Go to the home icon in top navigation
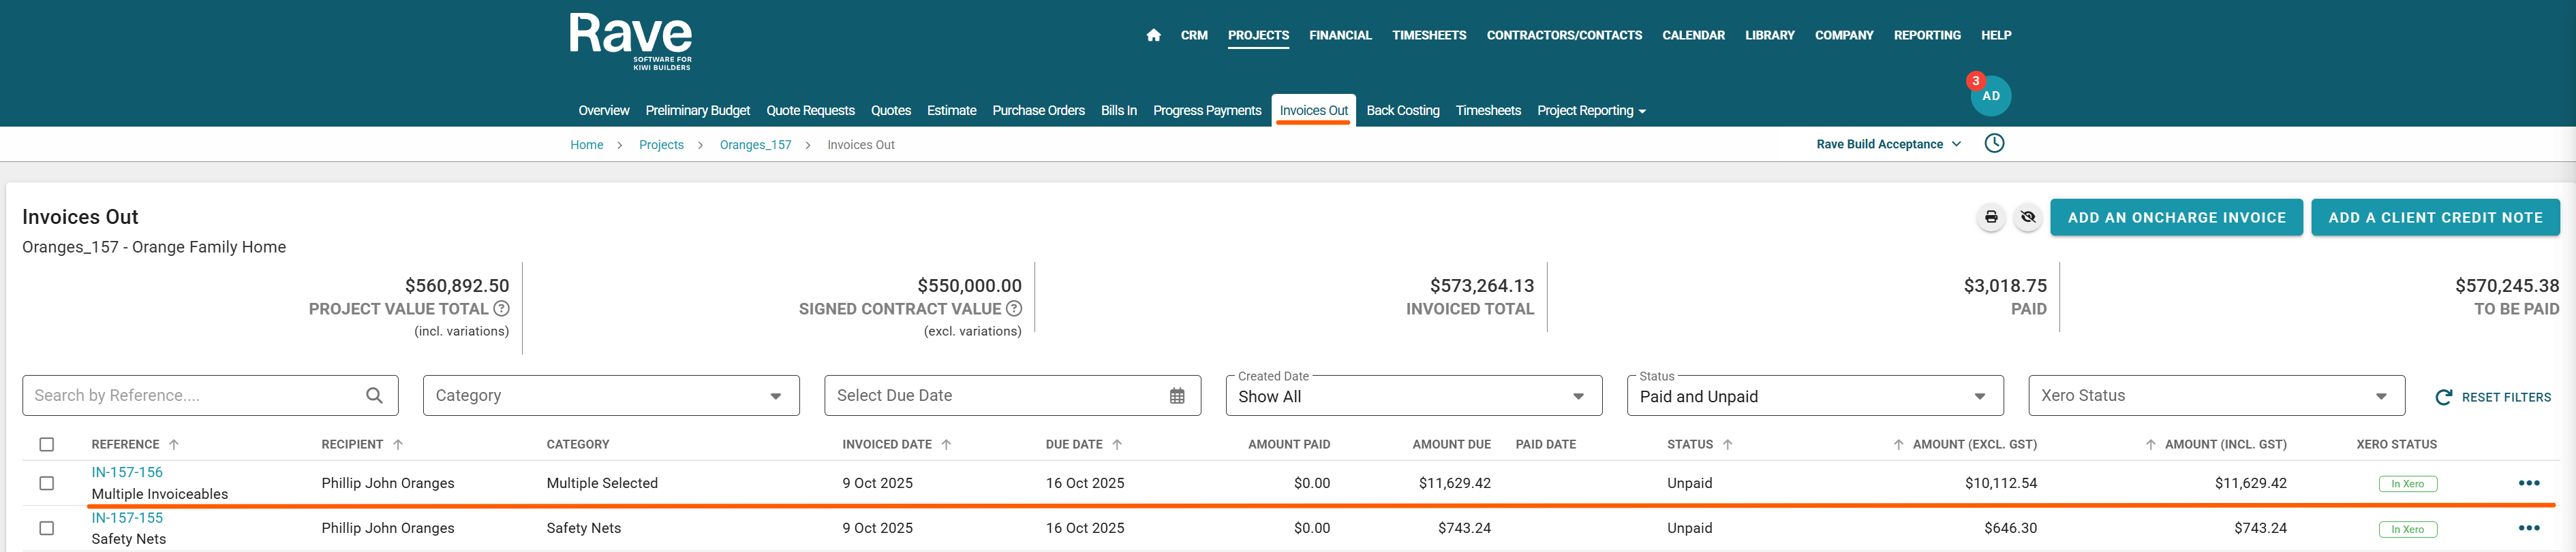This screenshot has width=2576, height=552. pos(1153,35)
